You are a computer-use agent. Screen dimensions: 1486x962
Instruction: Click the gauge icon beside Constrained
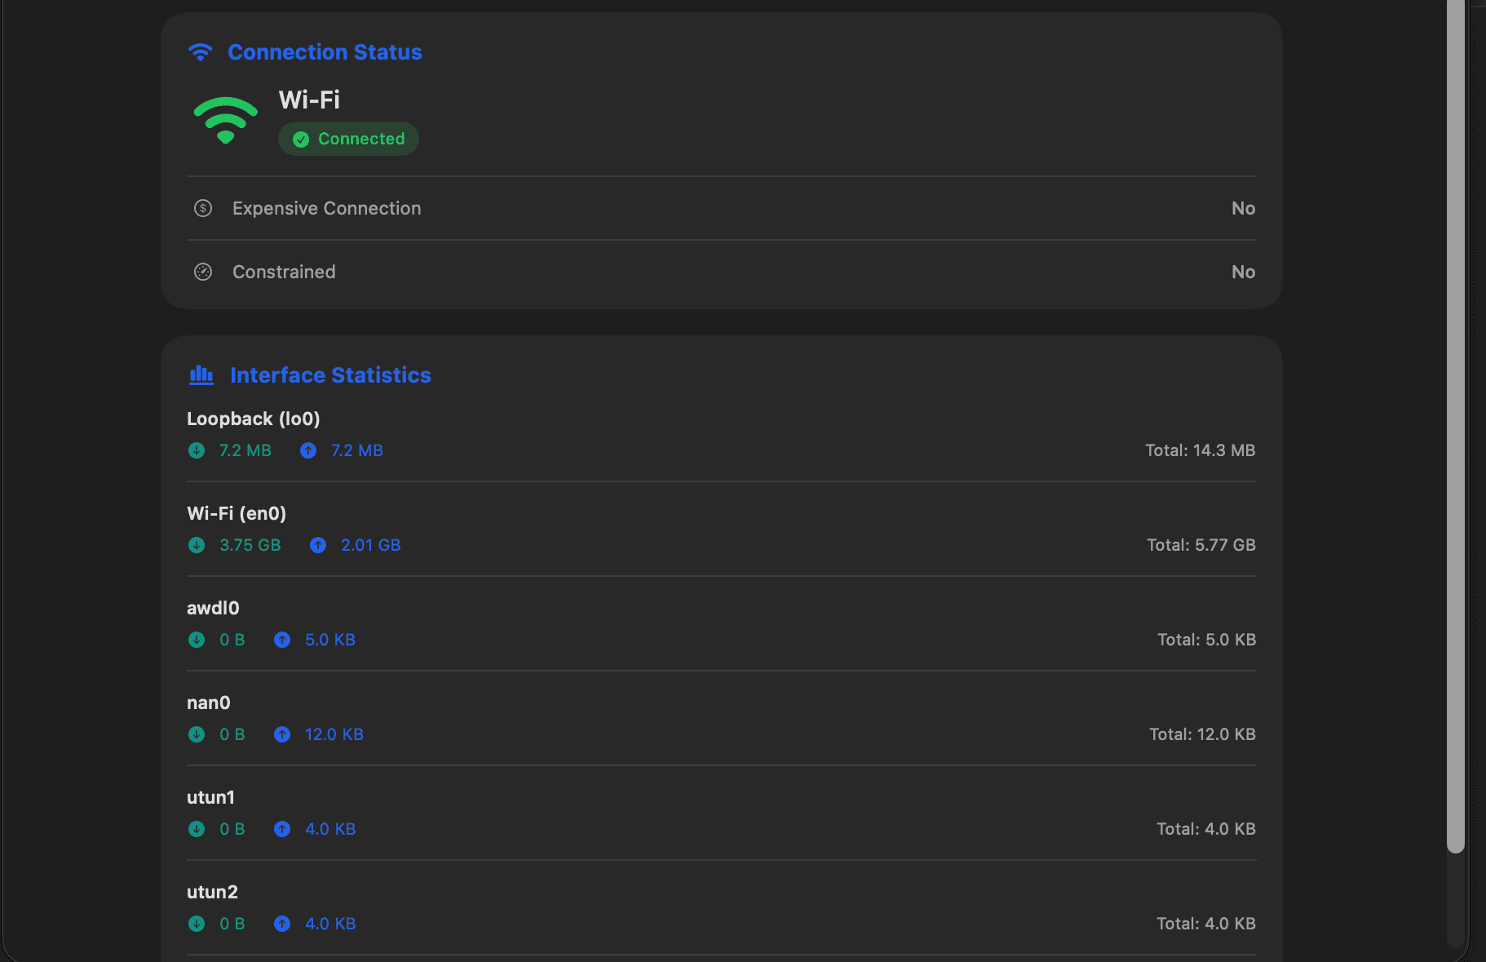tap(203, 272)
